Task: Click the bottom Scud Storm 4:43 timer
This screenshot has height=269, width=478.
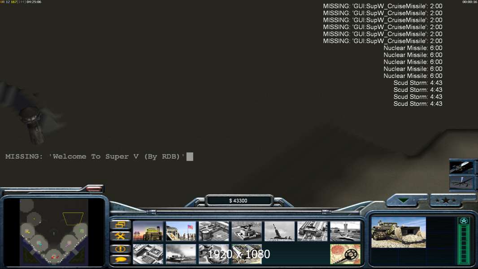Action: [417, 104]
